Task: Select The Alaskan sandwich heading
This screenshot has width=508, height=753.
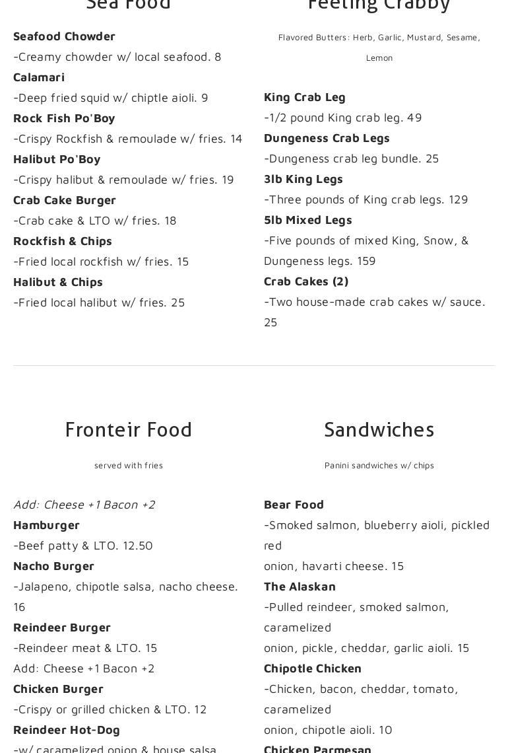Action: tap(300, 587)
